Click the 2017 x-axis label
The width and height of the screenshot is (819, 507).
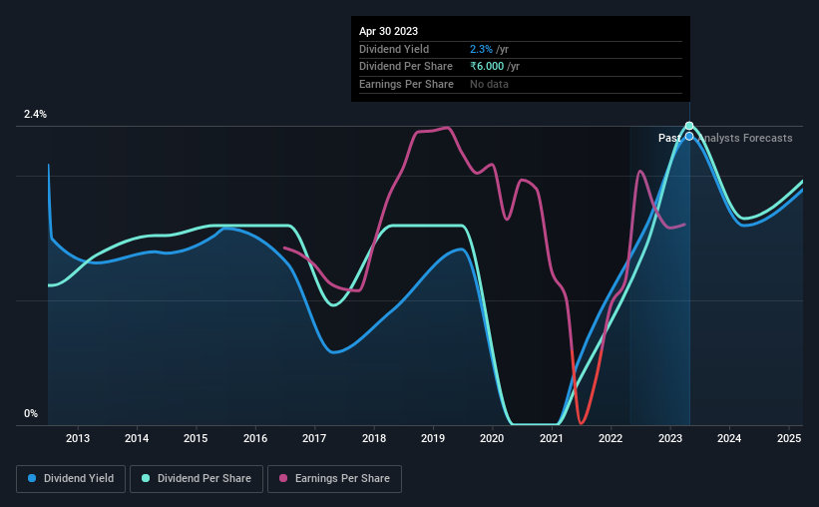point(314,438)
